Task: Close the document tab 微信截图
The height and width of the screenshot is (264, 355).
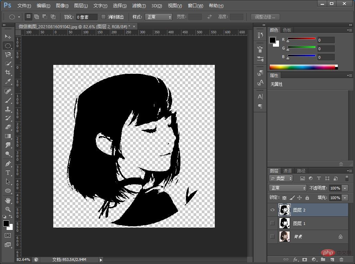Action: [134, 26]
